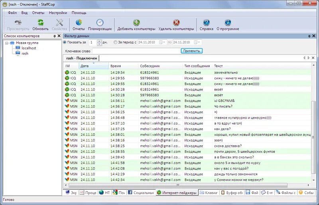
Task: Switch to the Интернет-пейджеры tab
Action: point(177,193)
